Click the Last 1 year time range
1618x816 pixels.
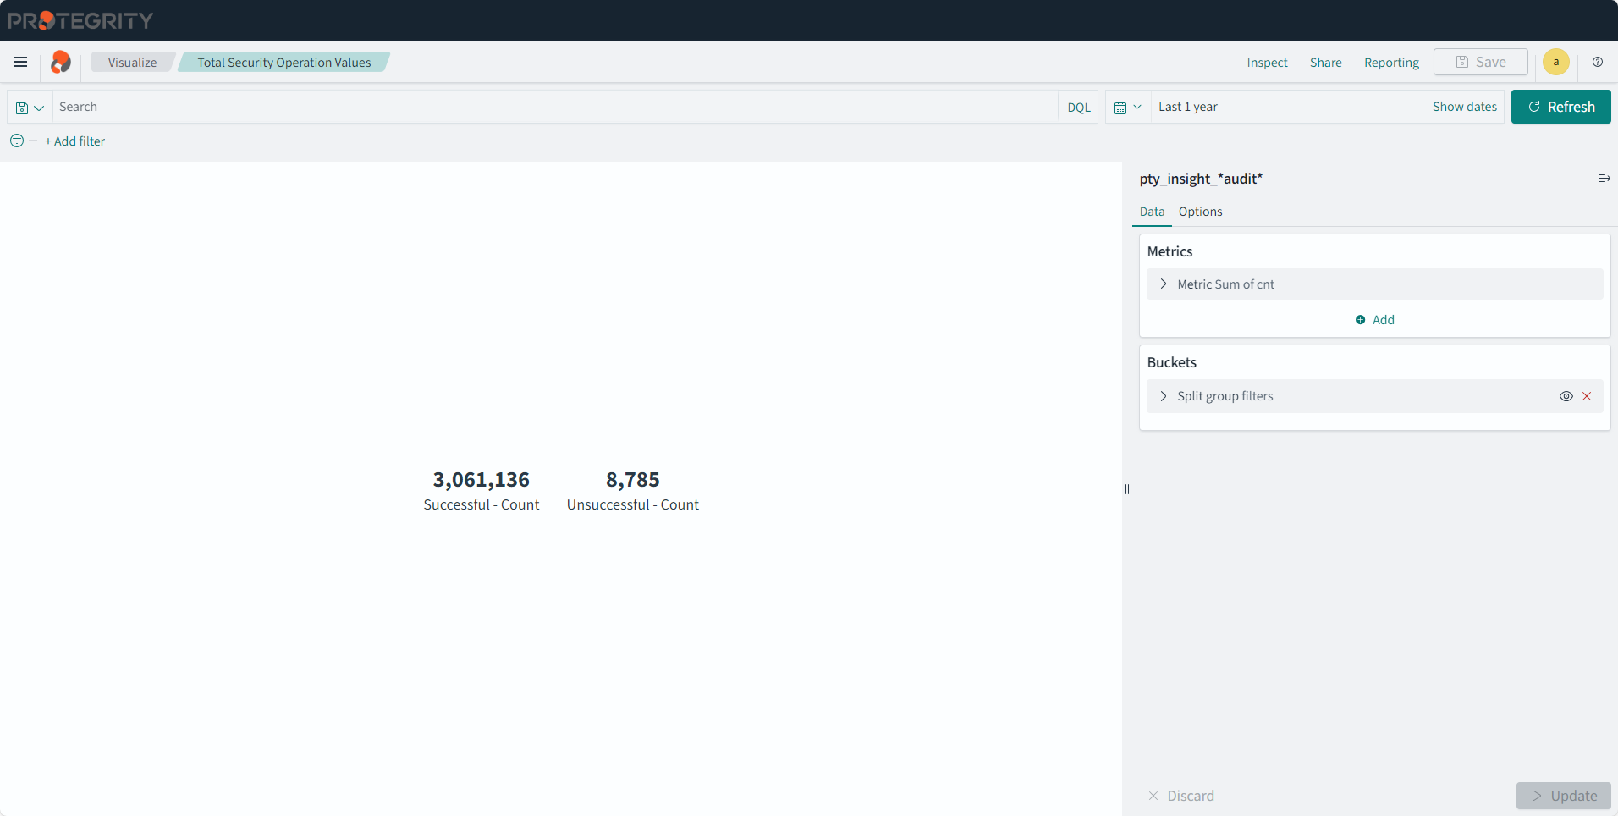pos(1187,107)
